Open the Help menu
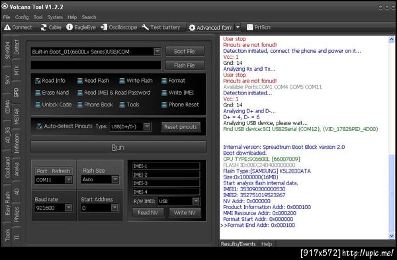The image size is (397, 260). pos(72,17)
